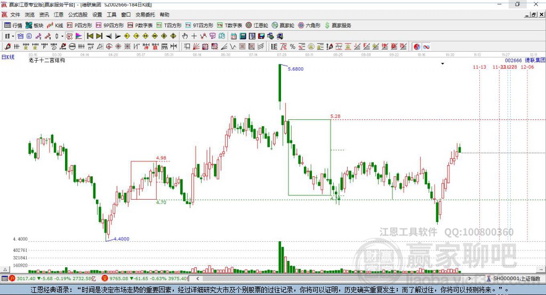Open the 9T四方形 tool

(x=199, y=26)
